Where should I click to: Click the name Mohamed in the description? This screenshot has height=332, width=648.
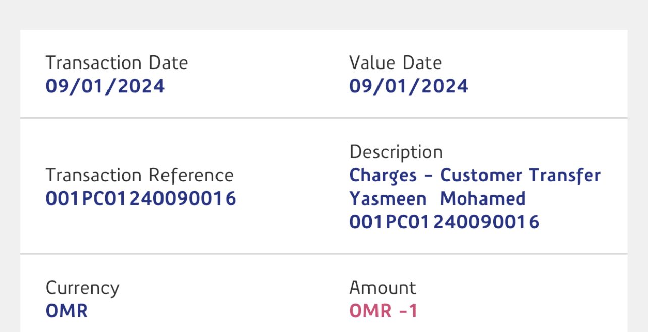pyautogui.click(x=482, y=198)
